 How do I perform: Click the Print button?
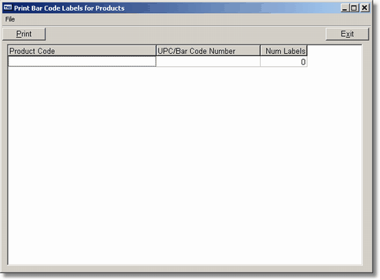pyautogui.click(x=24, y=34)
